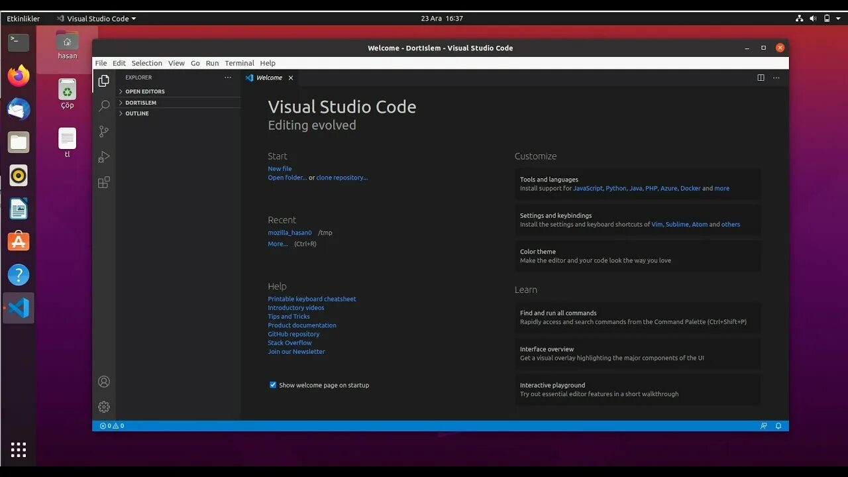
Task: Click the Open folder... link
Action: (287, 178)
